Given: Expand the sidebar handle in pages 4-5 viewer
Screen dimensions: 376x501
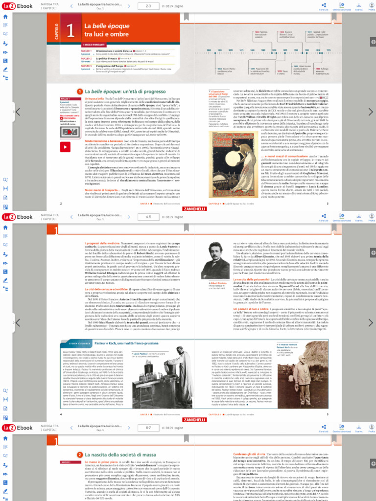Looking at the screenshot, I should tap(13, 323).
